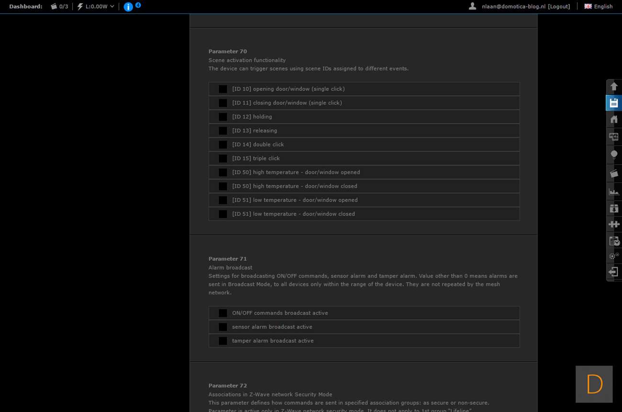Open the bar chart statistics icon in sidebar
Viewport: 622px width, 412px height.
(x=614, y=192)
